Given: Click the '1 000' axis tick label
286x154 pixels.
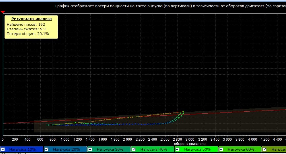Looking at the screenshot, I should click(65, 139).
